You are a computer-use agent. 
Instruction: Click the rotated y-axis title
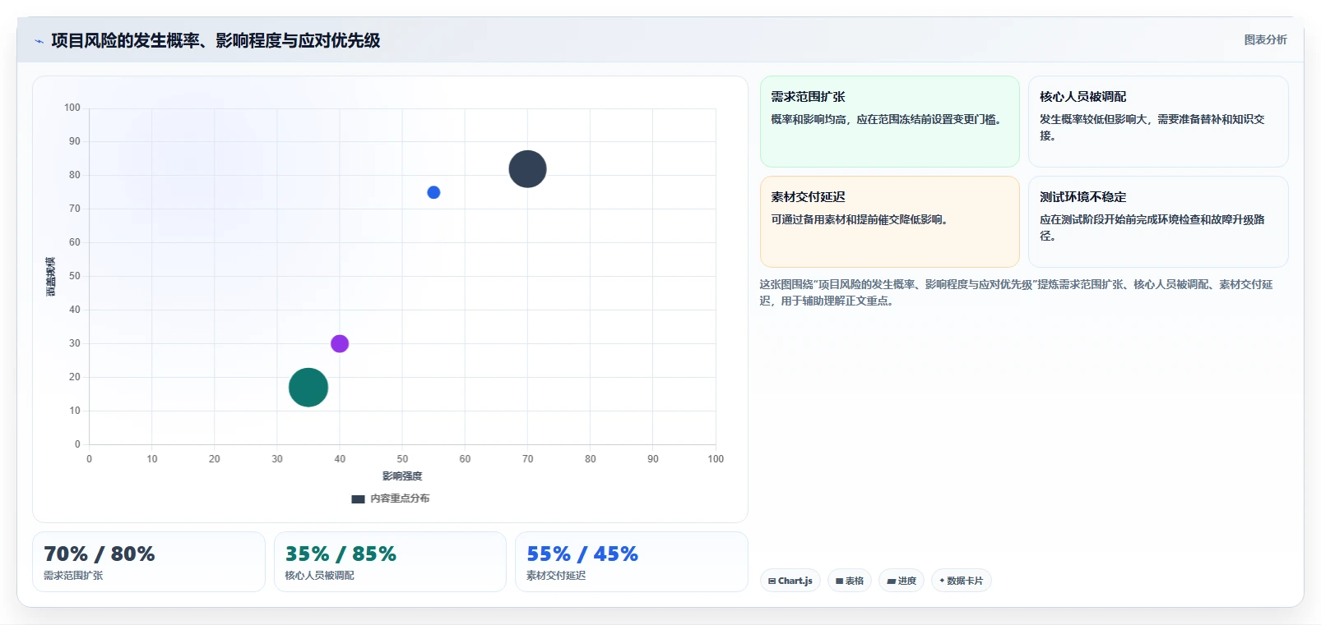tap(51, 277)
